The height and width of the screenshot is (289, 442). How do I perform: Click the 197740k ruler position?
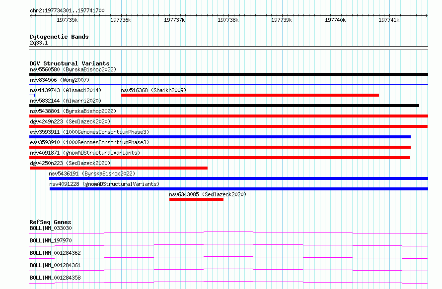click(335, 20)
